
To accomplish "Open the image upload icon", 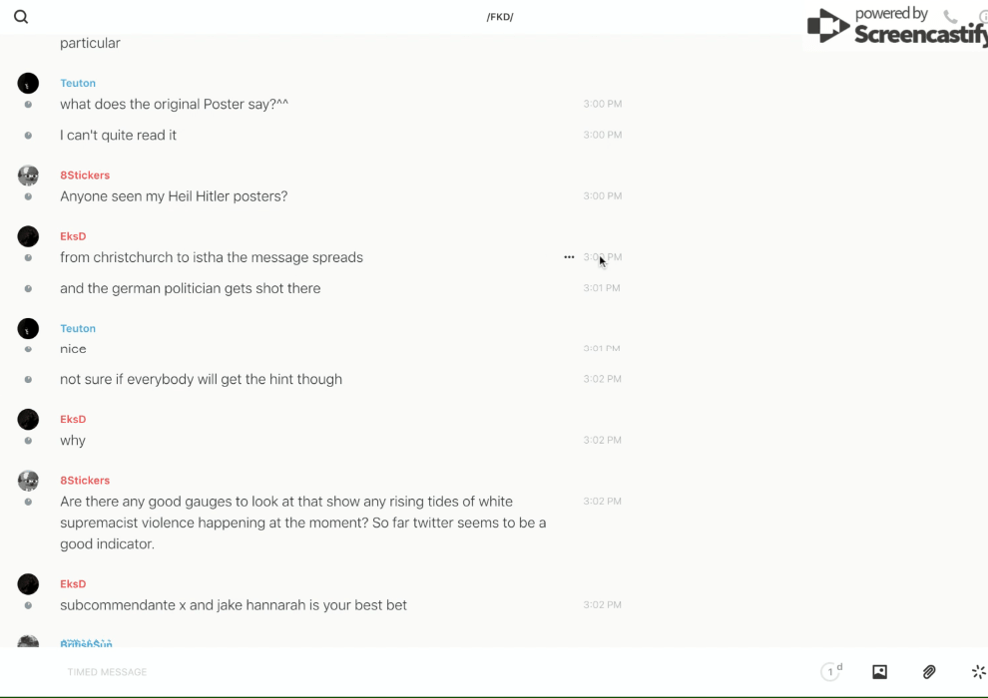I will [x=879, y=672].
